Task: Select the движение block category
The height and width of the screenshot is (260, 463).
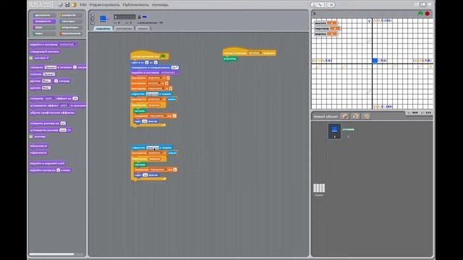Action: [x=43, y=15]
